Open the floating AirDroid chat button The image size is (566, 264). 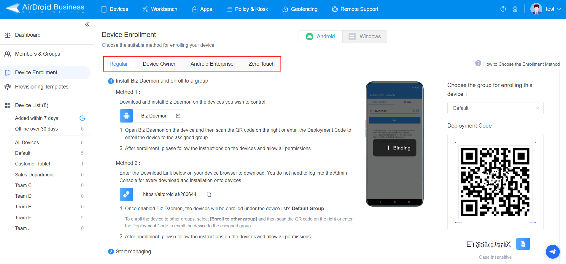(553, 252)
